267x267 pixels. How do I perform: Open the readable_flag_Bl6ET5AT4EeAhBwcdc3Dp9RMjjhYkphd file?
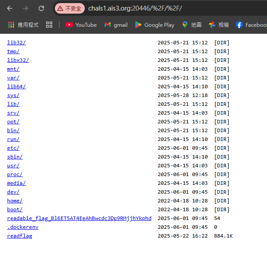point(79,218)
